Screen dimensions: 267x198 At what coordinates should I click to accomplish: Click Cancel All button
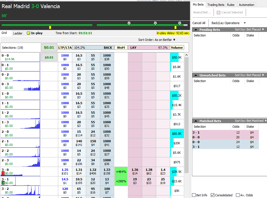tap(199, 23)
